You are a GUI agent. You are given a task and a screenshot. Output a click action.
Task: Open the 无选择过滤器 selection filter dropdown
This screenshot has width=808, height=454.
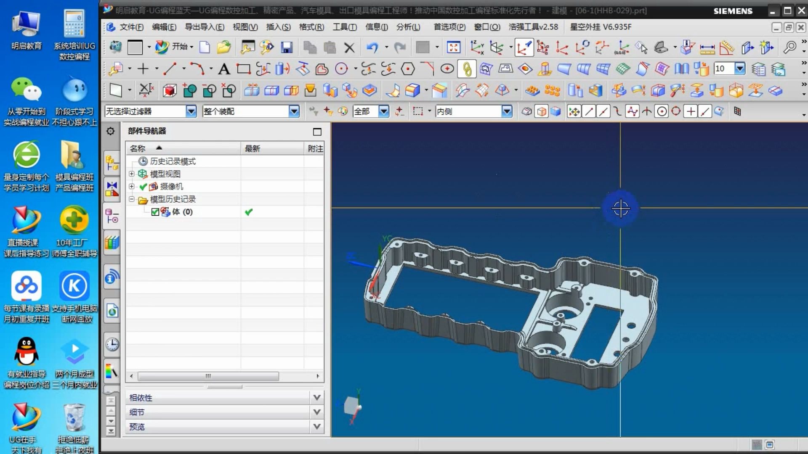[x=191, y=111]
